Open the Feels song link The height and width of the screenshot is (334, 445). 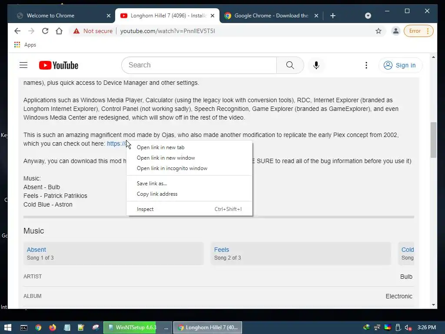(x=221, y=250)
